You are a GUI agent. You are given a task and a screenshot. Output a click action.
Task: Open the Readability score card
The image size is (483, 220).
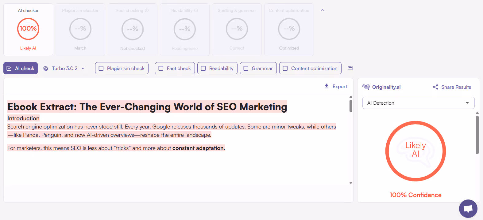185,30
